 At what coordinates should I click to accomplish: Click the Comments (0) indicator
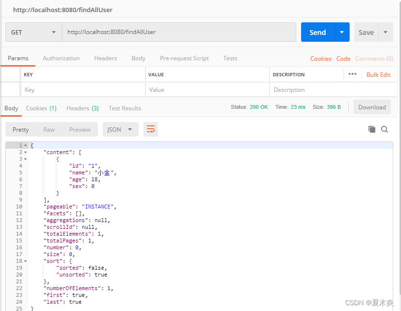[x=374, y=58]
